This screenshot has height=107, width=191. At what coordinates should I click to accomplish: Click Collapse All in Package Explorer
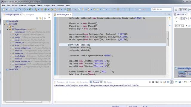[x=37, y=18]
